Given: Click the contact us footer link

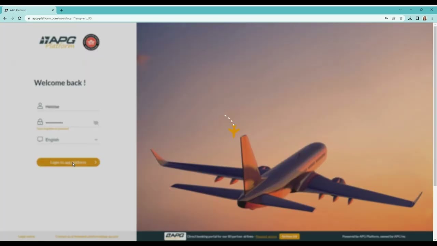Looking at the screenshot, I should 87,236.
